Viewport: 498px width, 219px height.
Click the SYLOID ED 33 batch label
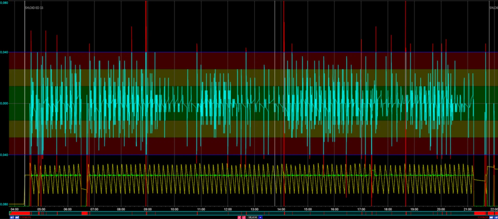pos(34,8)
